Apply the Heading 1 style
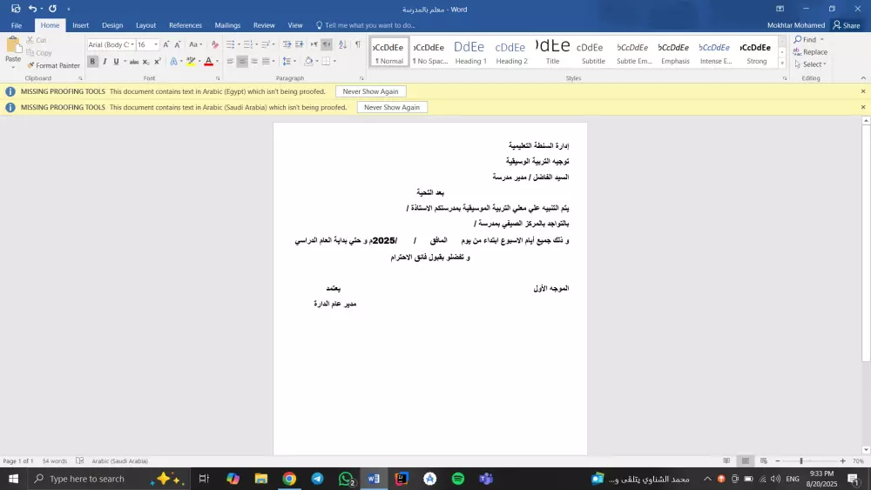The width and height of the screenshot is (871, 490). point(470,52)
